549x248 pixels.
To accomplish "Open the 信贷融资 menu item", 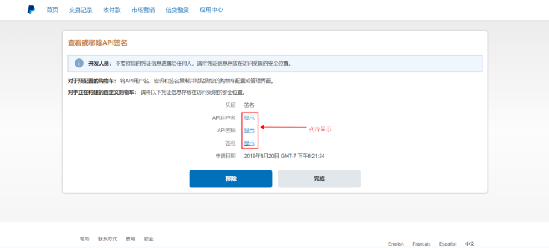I will point(177,10).
